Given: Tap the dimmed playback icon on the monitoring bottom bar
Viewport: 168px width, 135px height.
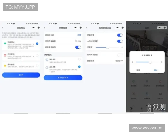Looking at the screenshot, I should [x=131, y=108].
